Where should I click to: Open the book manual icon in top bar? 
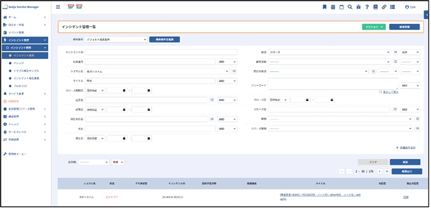(375, 7)
